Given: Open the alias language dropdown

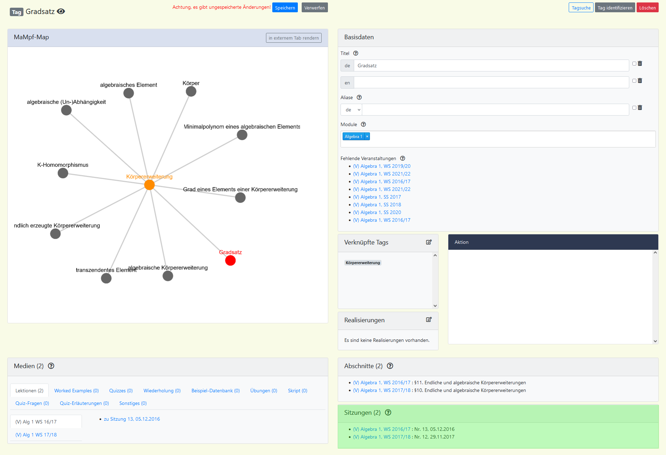Looking at the screenshot, I should tap(352, 110).
